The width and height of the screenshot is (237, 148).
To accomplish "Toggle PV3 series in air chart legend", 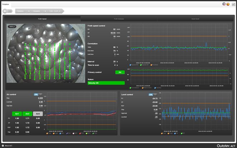I will pyautogui.click(x=93, y=133).
